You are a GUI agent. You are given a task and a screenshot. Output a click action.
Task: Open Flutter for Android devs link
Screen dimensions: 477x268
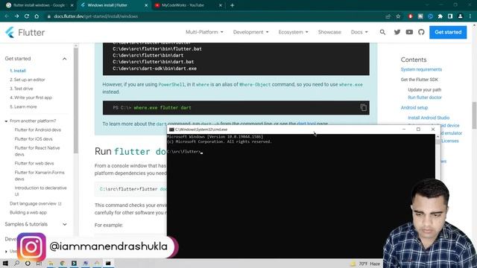click(38, 130)
